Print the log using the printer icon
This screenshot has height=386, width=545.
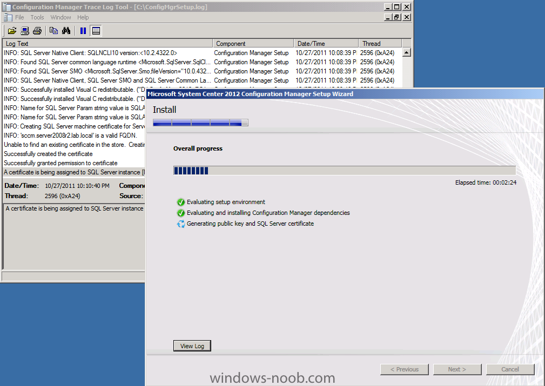coord(37,31)
